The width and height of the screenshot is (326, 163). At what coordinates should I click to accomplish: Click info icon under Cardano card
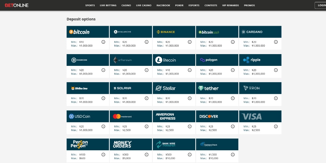tap(276, 42)
